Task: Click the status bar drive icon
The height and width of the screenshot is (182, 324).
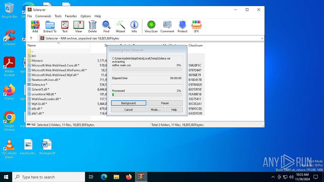Action: [x=29, y=125]
